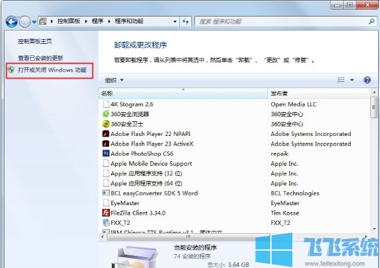
Task: Open 查看已安装的更新 link
Action: point(41,58)
